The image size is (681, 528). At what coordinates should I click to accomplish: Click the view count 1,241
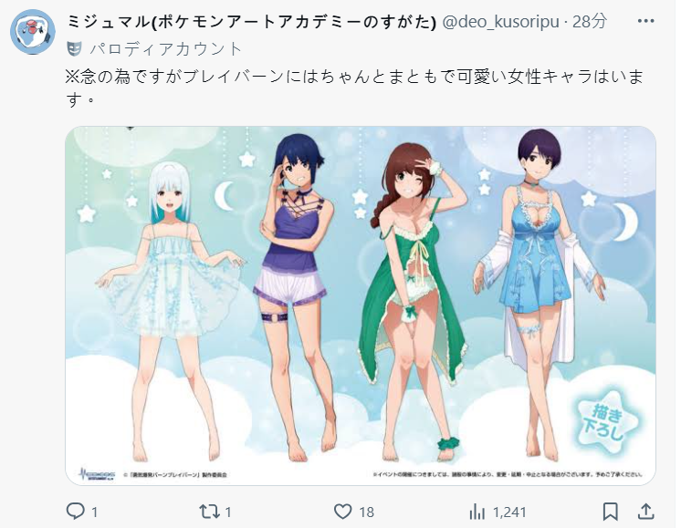click(x=510, y=512)
